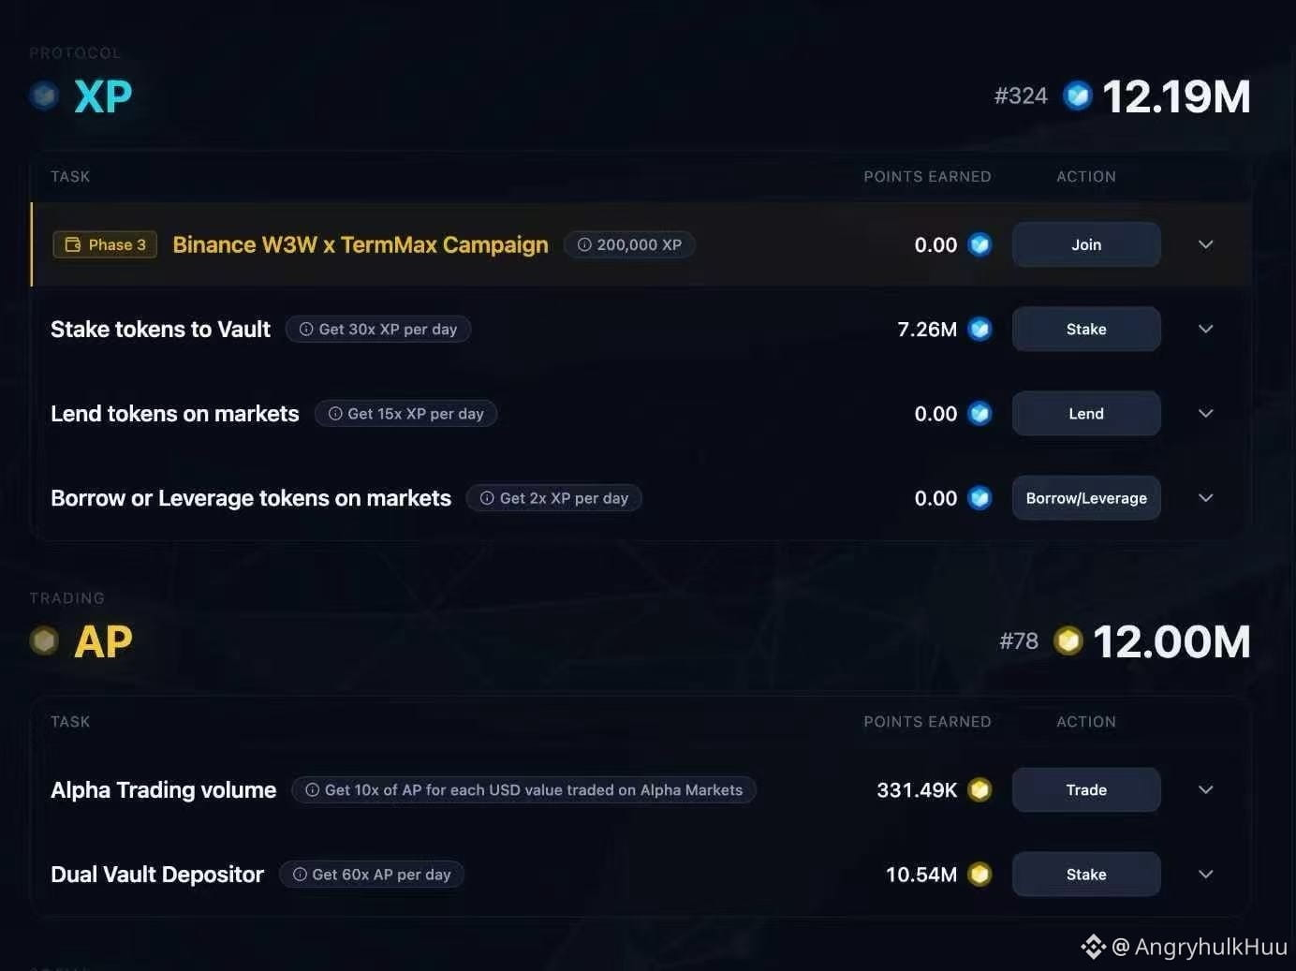Click the 12.00M AP total

[1171, 641]
